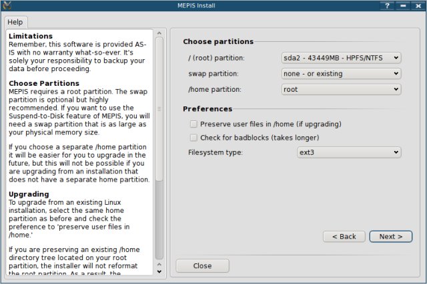
Task: Open the /home partition dropdown
Action: [341, 89]
